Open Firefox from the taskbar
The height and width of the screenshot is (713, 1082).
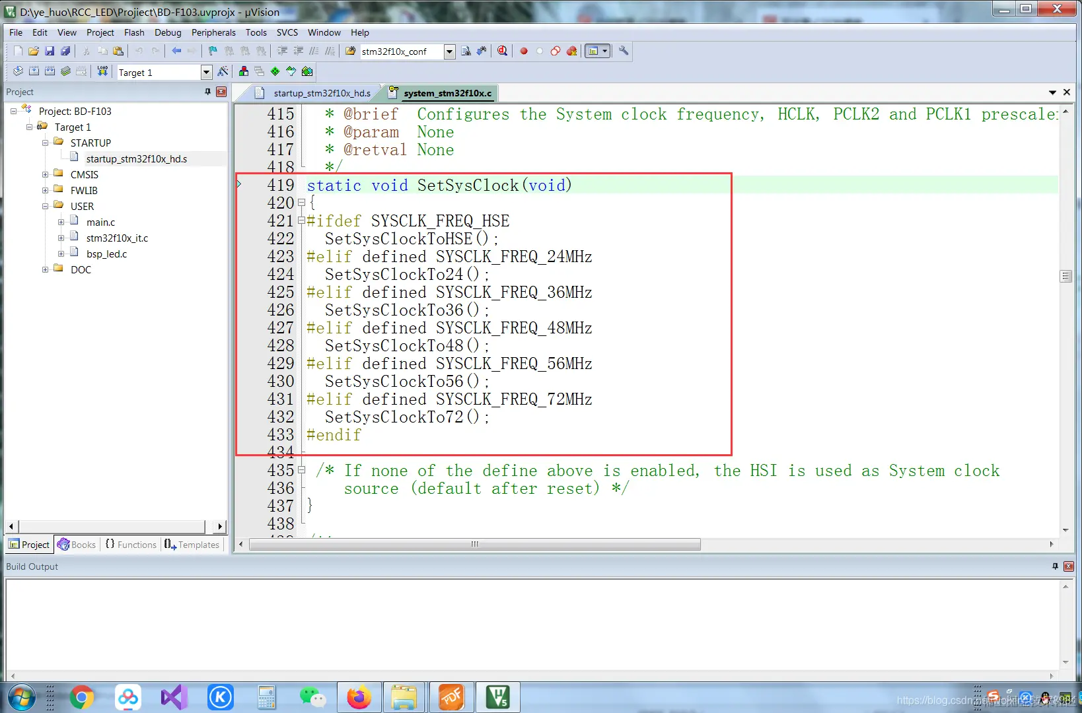pyautogui.click(x=359, y=697)
